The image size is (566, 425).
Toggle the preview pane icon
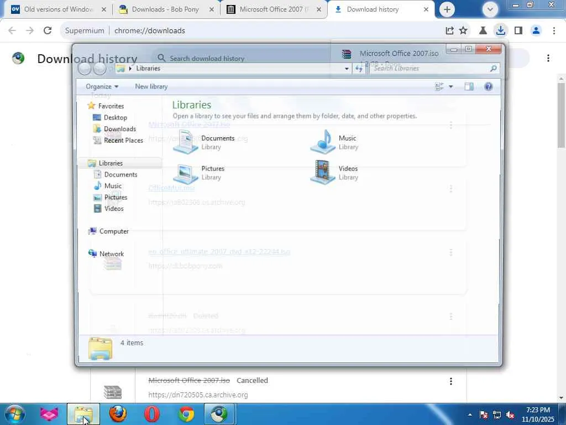tap(469, 86)
